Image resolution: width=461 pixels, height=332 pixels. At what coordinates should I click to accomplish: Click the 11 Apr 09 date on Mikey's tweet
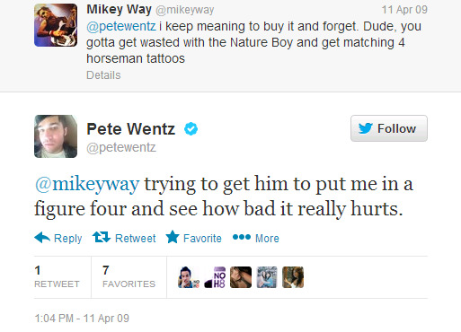[404, 10]
